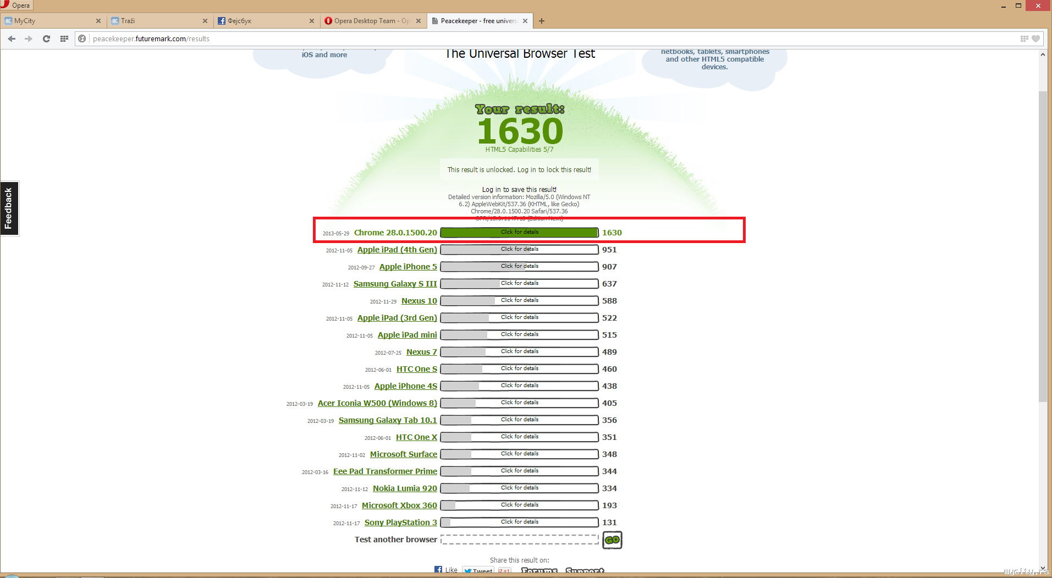Close the Peacekeeper tab

pyautogui.click(x=525, y=21)
